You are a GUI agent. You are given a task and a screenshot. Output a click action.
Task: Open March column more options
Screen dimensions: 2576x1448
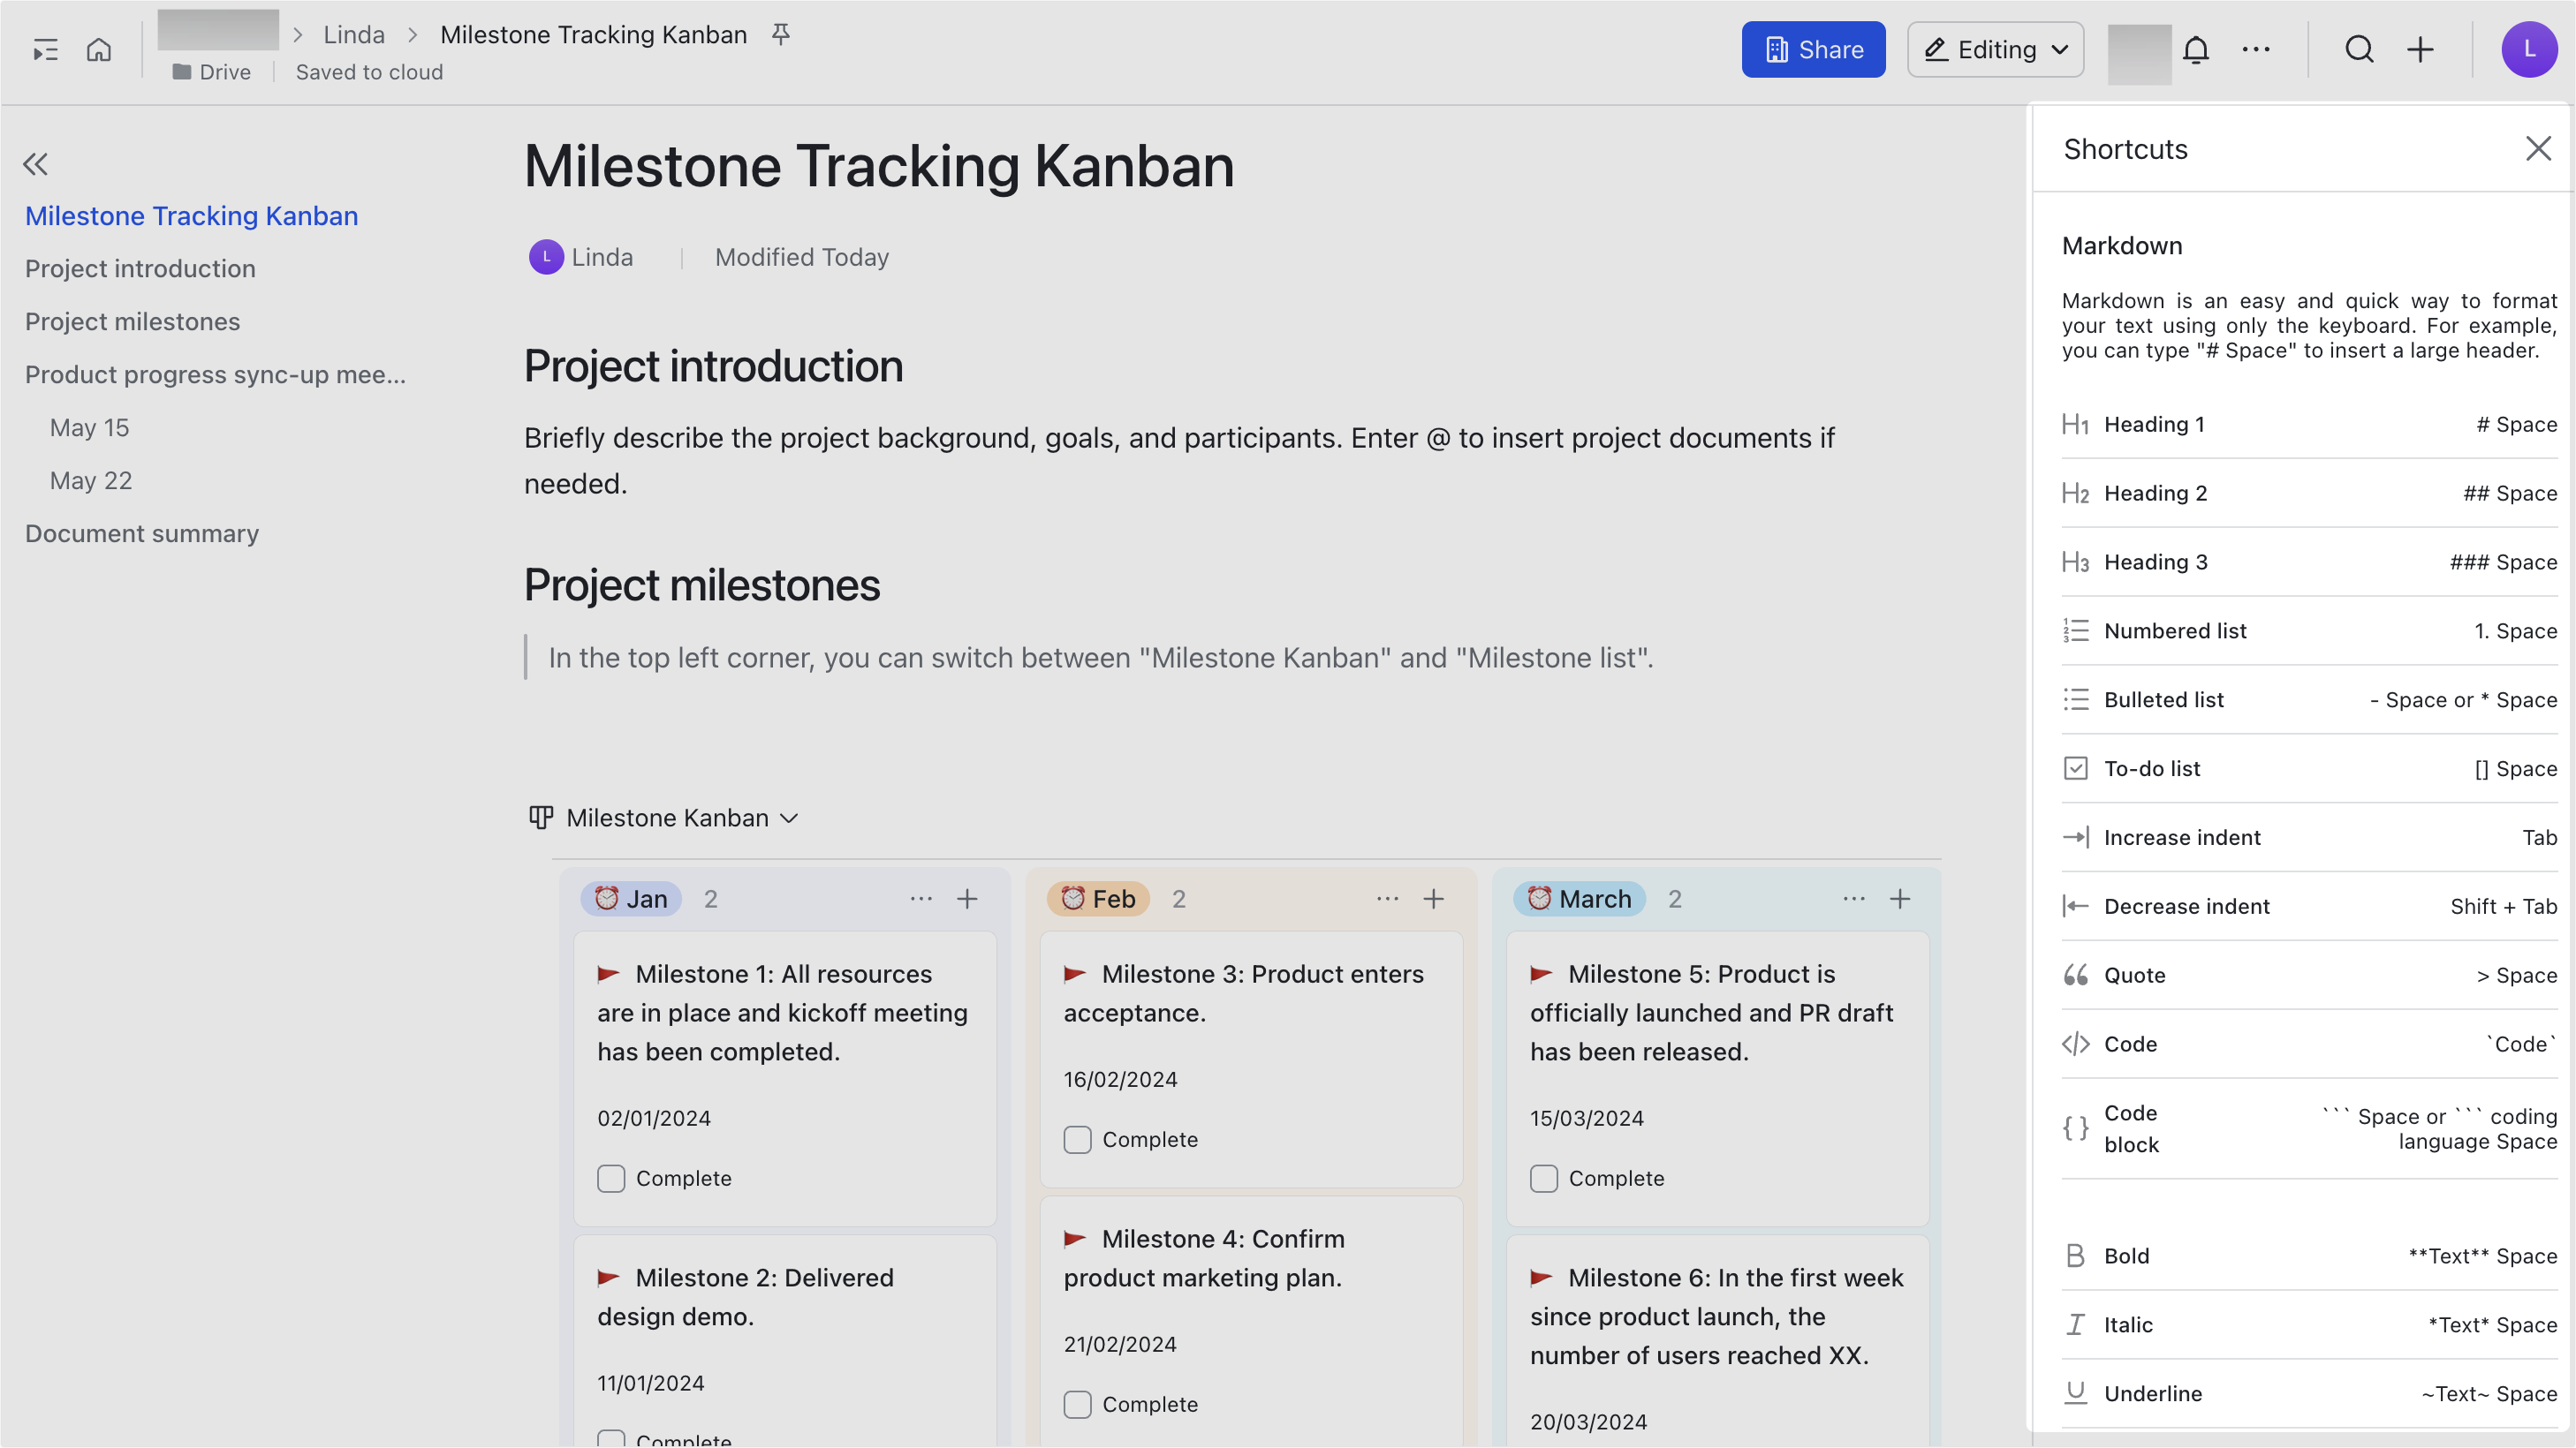pyautogui.click(x=1853, y=899)
